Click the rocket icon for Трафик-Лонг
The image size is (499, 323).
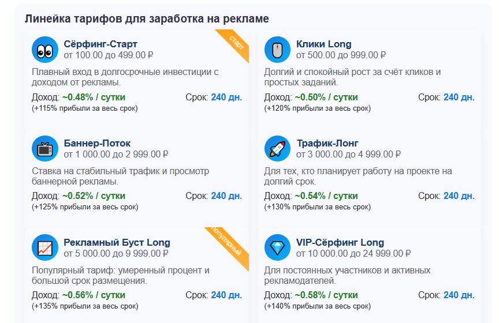pyautogui.click(x=277, y=149)
